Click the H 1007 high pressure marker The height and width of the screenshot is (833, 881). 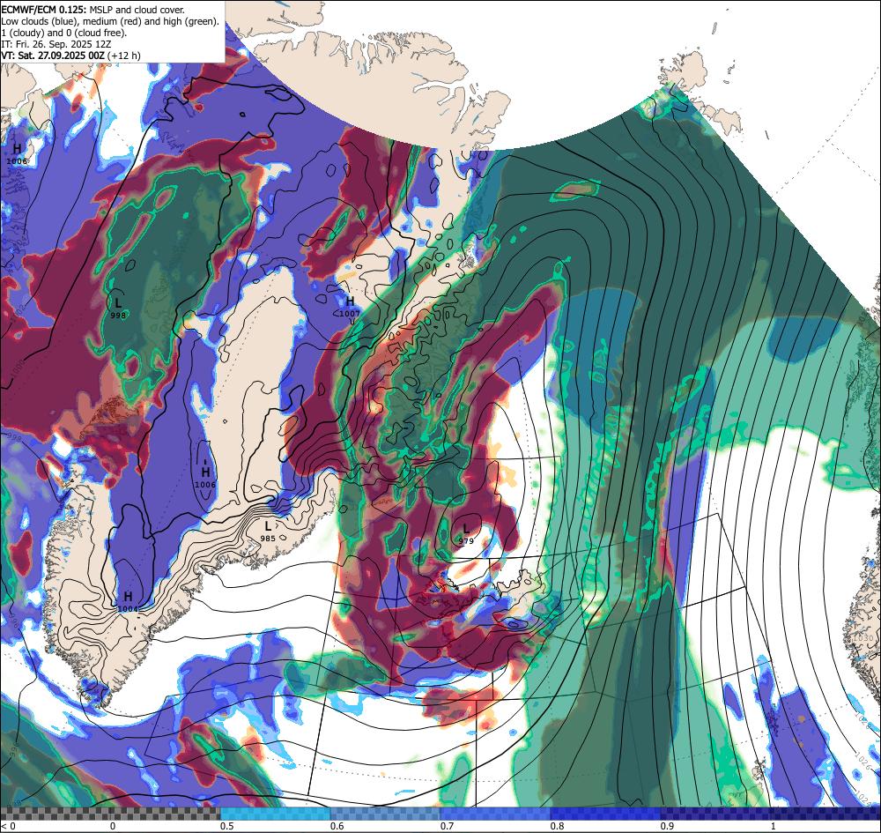(350, 307)
